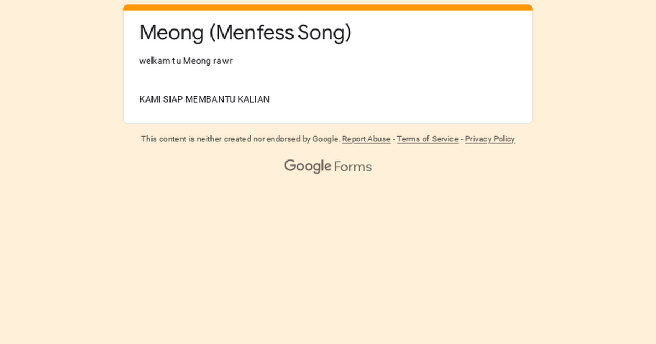Select the orange header bar of the form
656x344 pixels.
point(328,7)
